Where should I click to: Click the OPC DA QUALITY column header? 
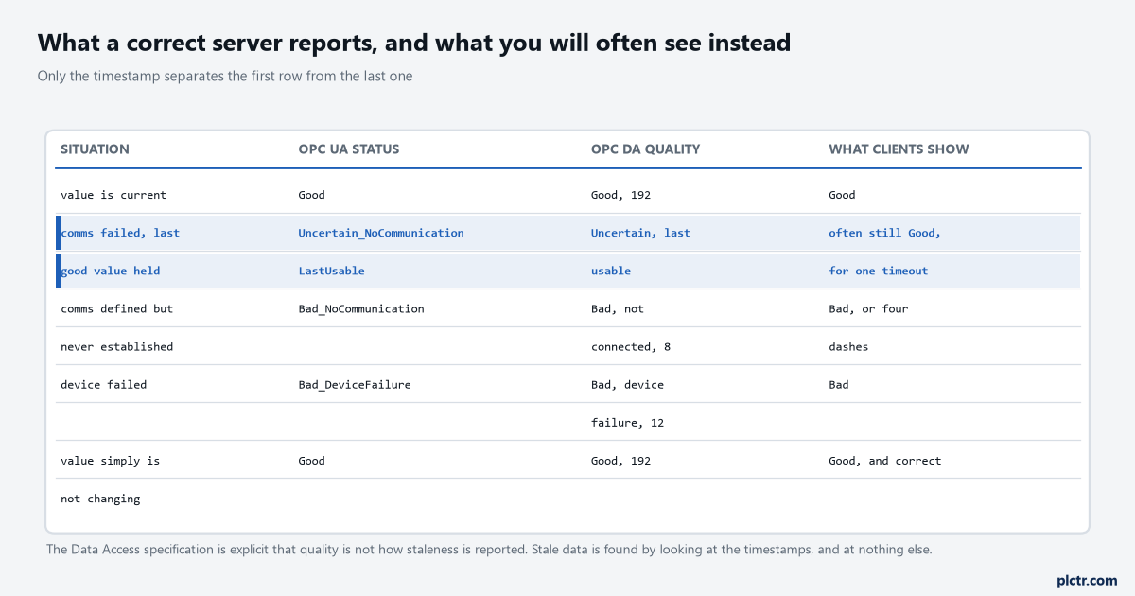click(x=645, y=149)
